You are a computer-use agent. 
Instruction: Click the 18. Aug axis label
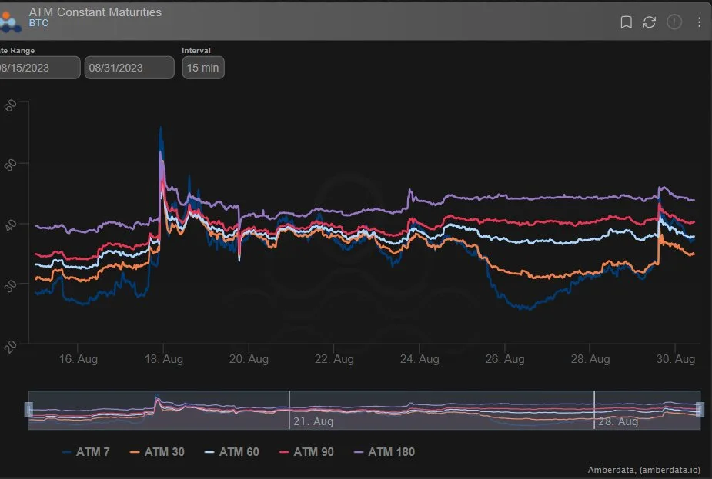coord(163,359)
